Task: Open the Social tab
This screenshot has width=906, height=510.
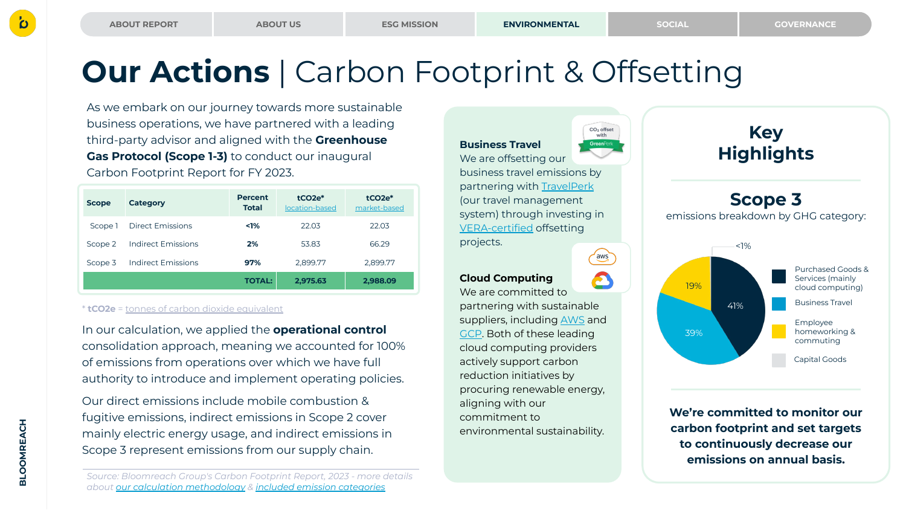Action: 673,24
